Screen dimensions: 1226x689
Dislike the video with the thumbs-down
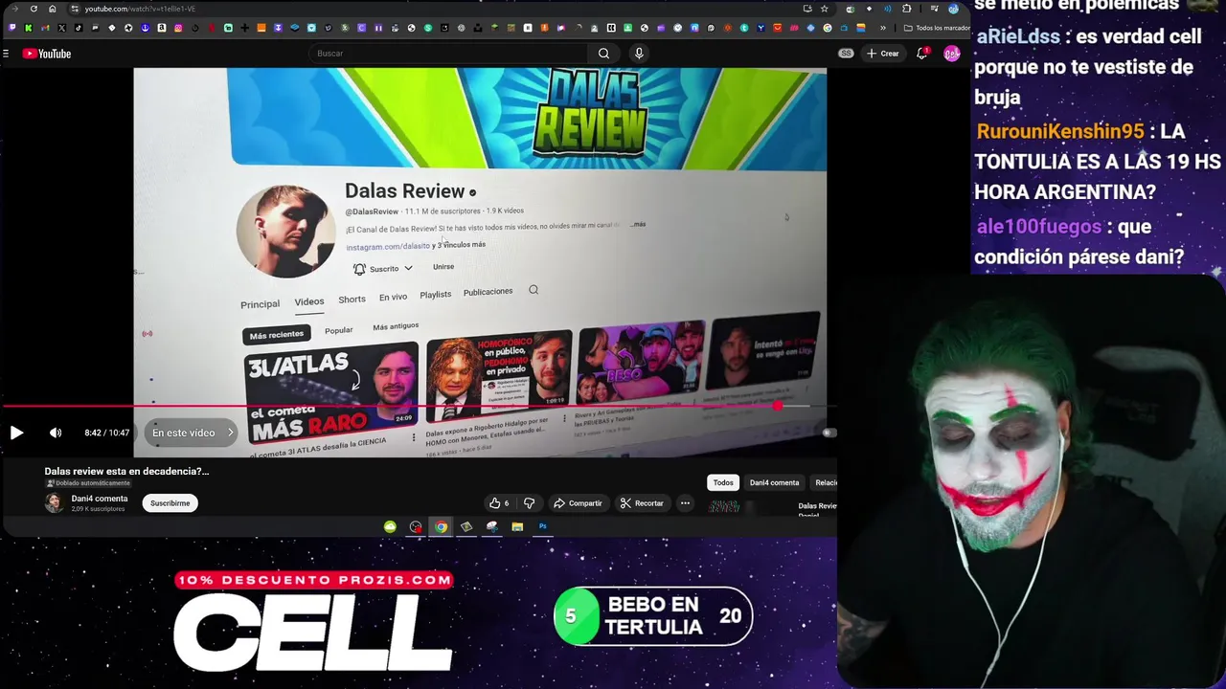click(529, 503)
